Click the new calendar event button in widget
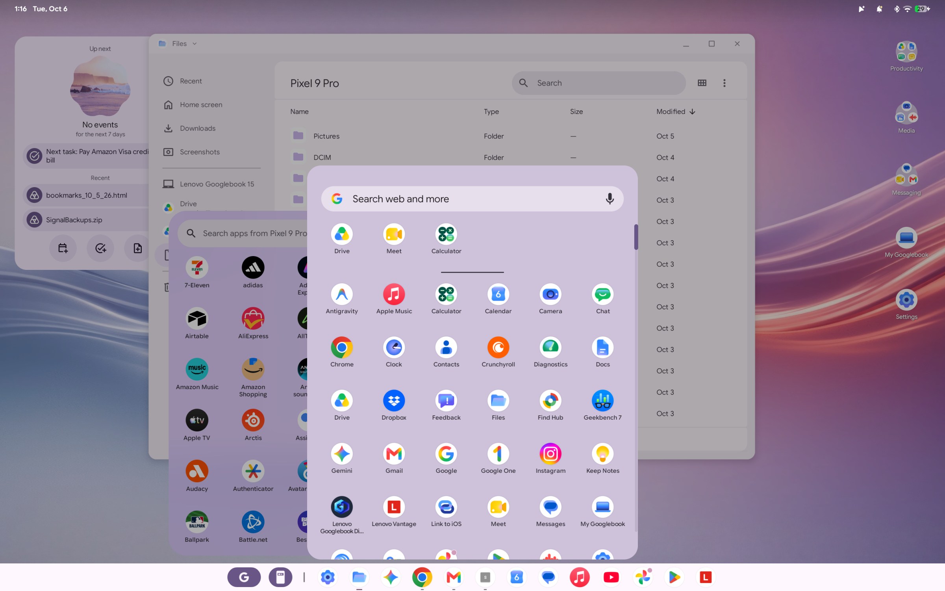945x591 pixels. (63, 248)
